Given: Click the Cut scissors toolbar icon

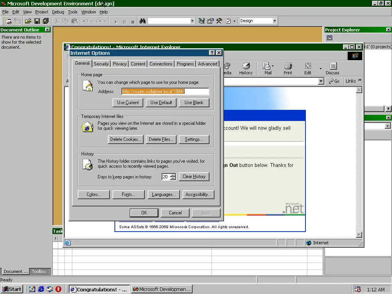Looking at the screenshot, I should [x=57, y=21].
